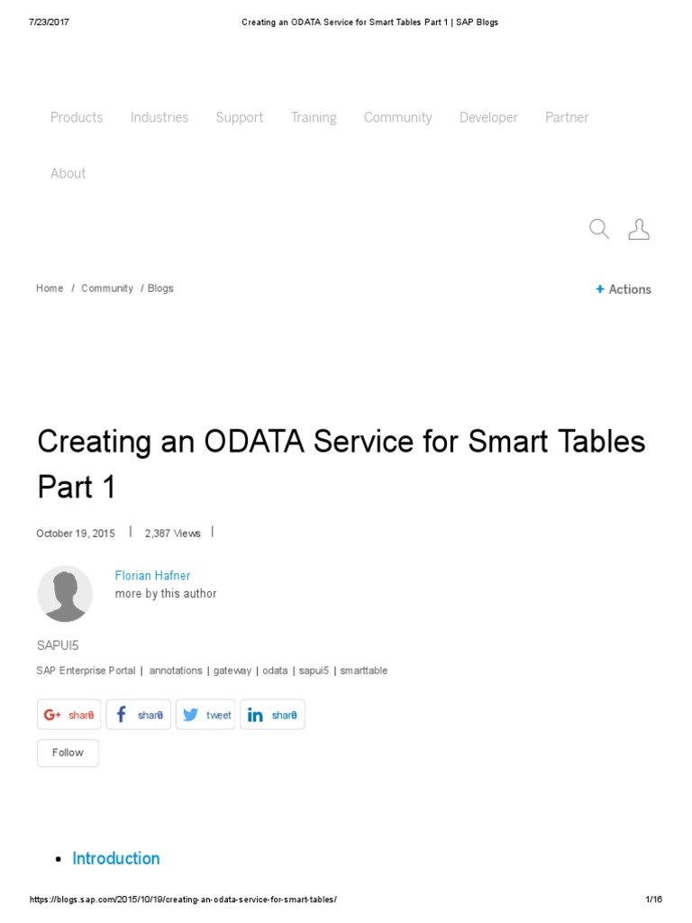Expand the plus Actions menu
Image resolution: width=692 pixels, height=923 pixels.
click(624, 289)
